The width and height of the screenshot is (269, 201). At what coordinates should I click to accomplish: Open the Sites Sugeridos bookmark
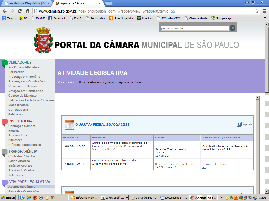pyautogui.click(x=121, y=18)
